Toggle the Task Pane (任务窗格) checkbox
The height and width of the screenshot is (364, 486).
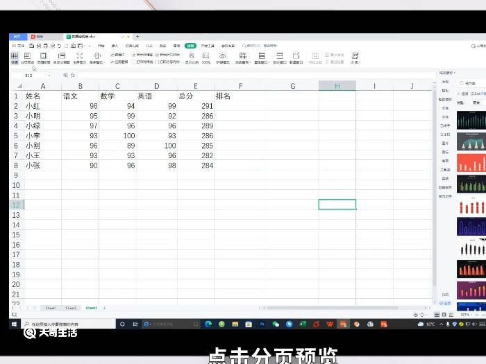(119, 62)
